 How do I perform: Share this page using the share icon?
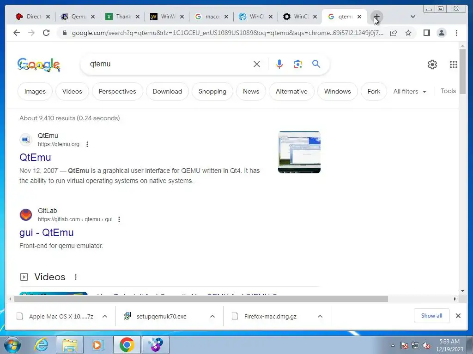pos(394,33)
